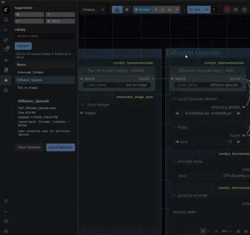Click the cube_name field showing diffusion upscale
The width and height of the screenshot is (250, 235).
[207, 85]
